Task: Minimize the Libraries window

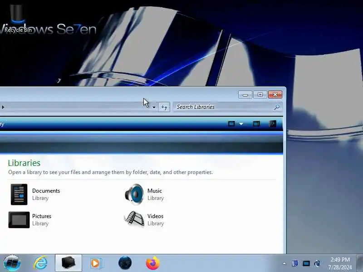Action: tap(245, 95)
